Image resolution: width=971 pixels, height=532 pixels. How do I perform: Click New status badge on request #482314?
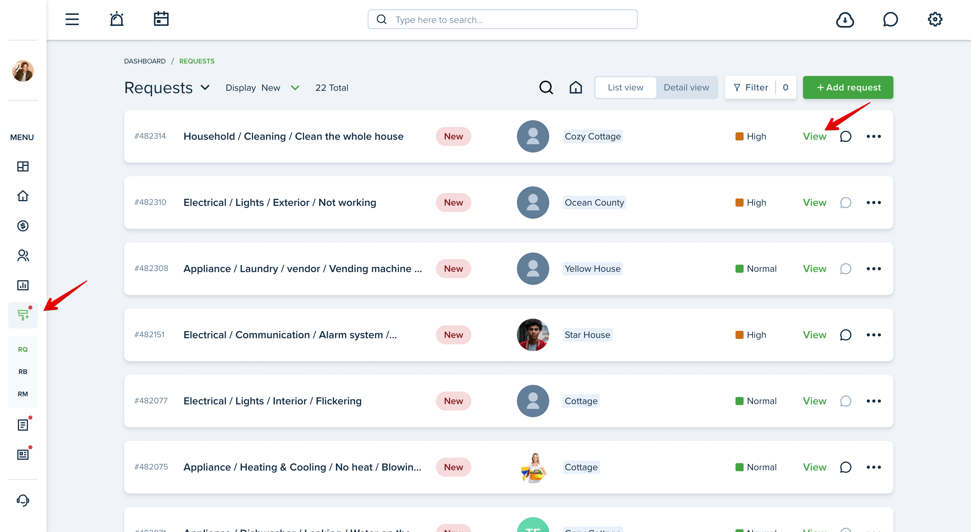tap(453, 136)
